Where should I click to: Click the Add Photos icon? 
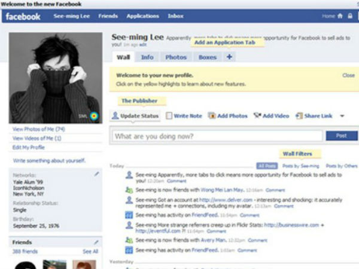pyautogui.click(x=213, y=116)
